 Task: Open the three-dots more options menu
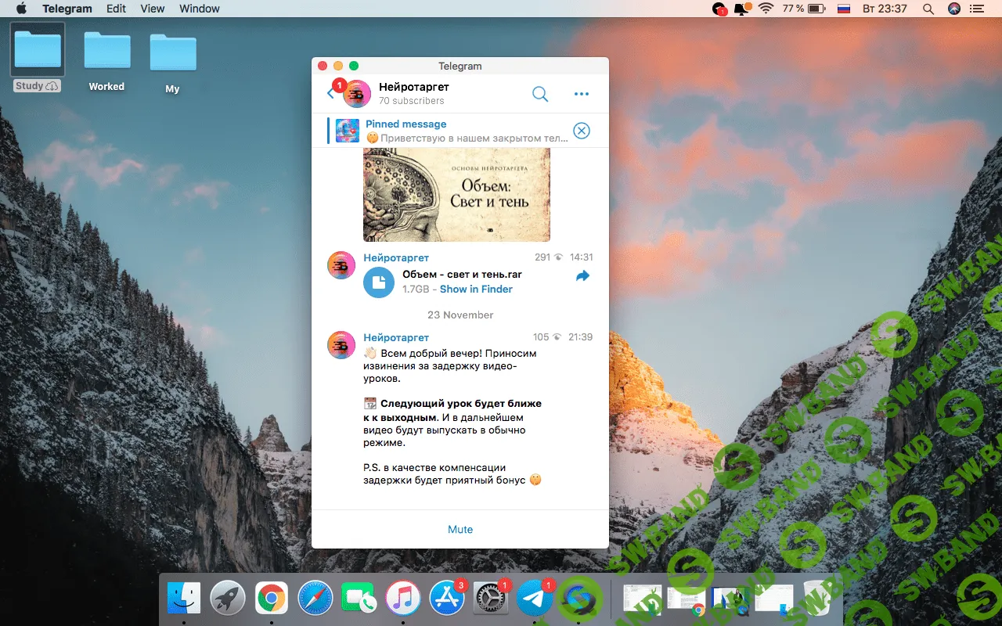(x=581, y=94)
